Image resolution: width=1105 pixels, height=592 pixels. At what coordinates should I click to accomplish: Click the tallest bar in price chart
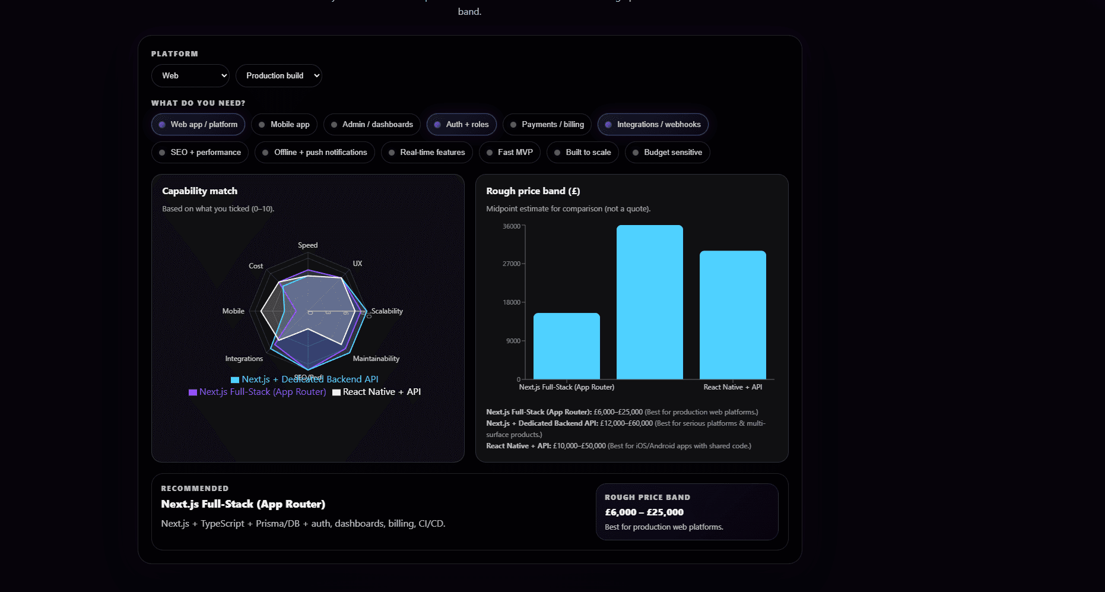649,302
